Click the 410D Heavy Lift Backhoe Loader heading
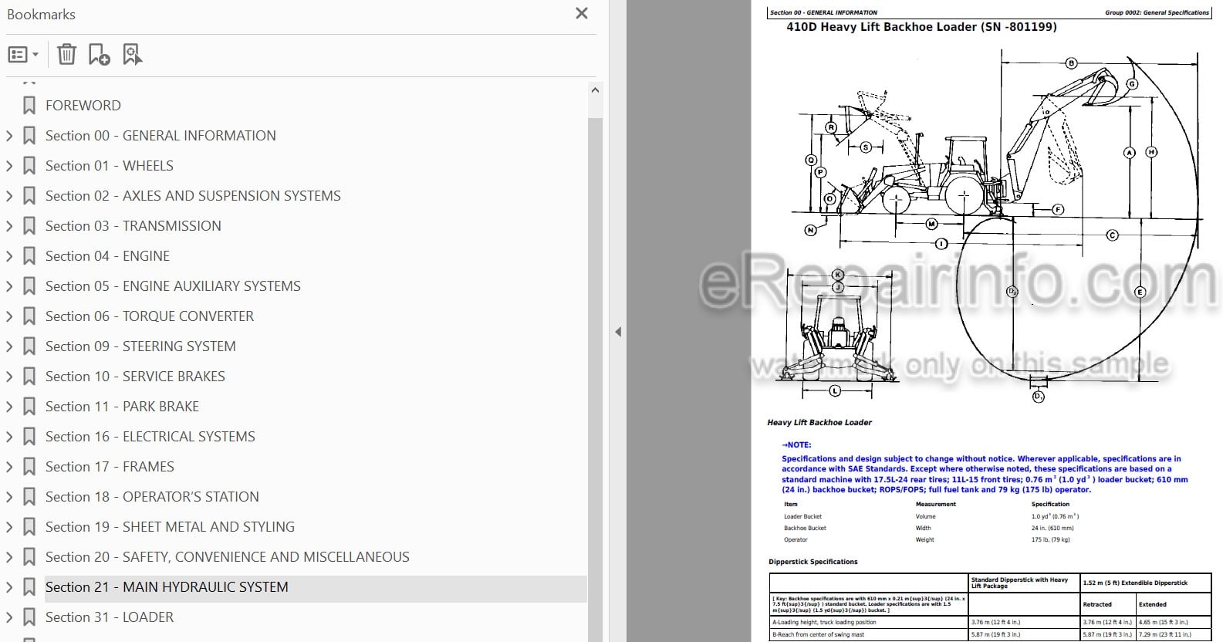Image resolution: width=1223 pixels, height=642 pixels. pos(921,27)
